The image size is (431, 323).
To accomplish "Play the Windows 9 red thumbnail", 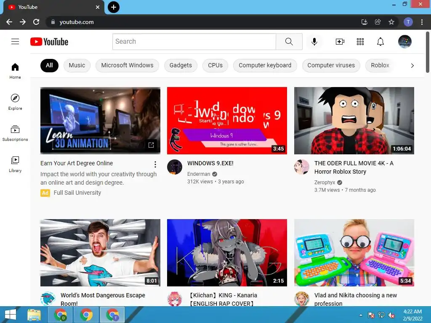I will tap(227, 121).
